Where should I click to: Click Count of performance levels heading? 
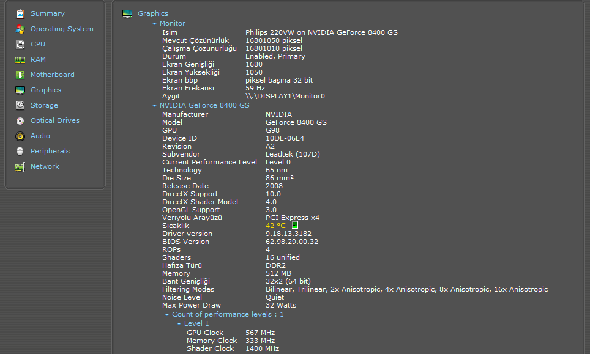tap(228, 314)
